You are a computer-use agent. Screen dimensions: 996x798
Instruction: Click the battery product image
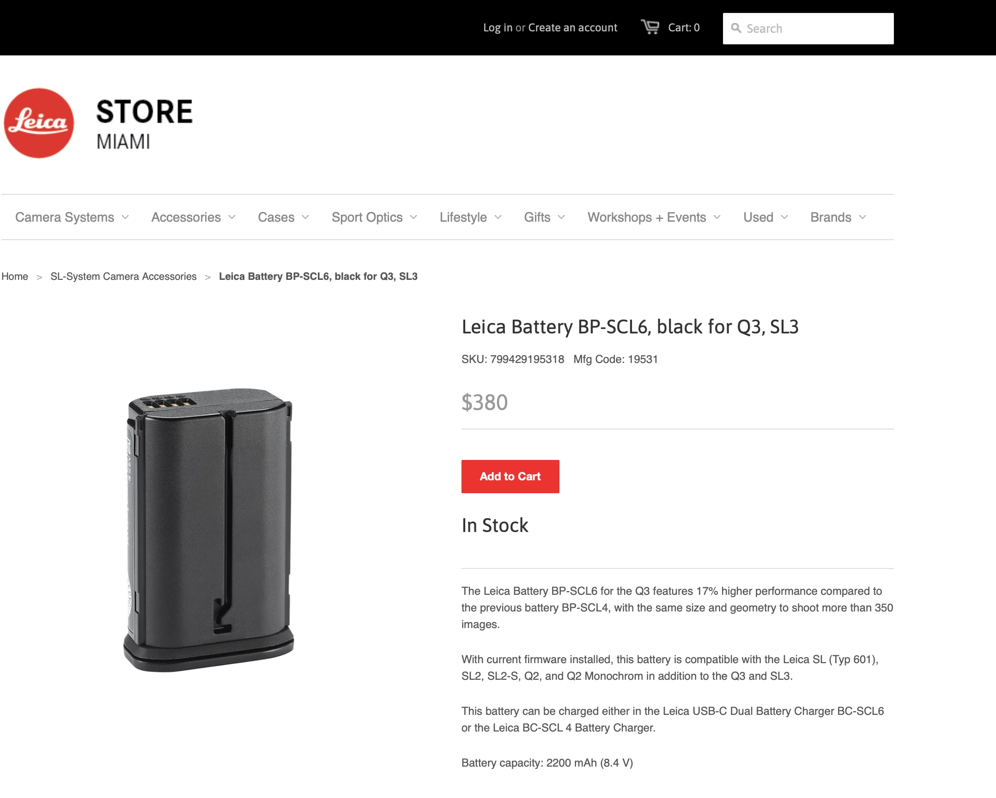pos(208,530)
